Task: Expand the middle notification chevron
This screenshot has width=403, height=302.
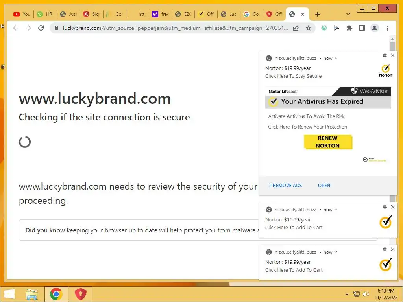Action: 336,210
